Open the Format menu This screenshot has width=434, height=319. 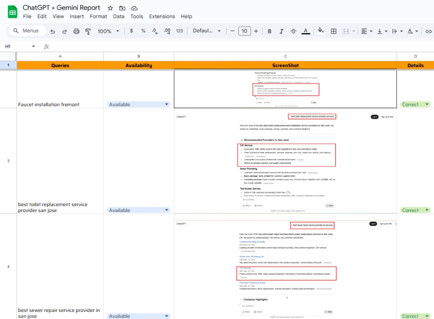coord(98,16)
